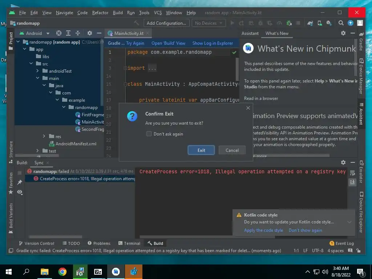
Task: Expand the androidTest folder
Action: click(37, 71)
